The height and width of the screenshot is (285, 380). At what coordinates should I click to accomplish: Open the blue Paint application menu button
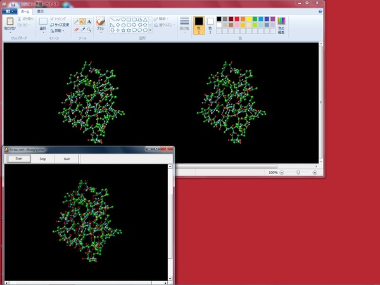[9, 11]
